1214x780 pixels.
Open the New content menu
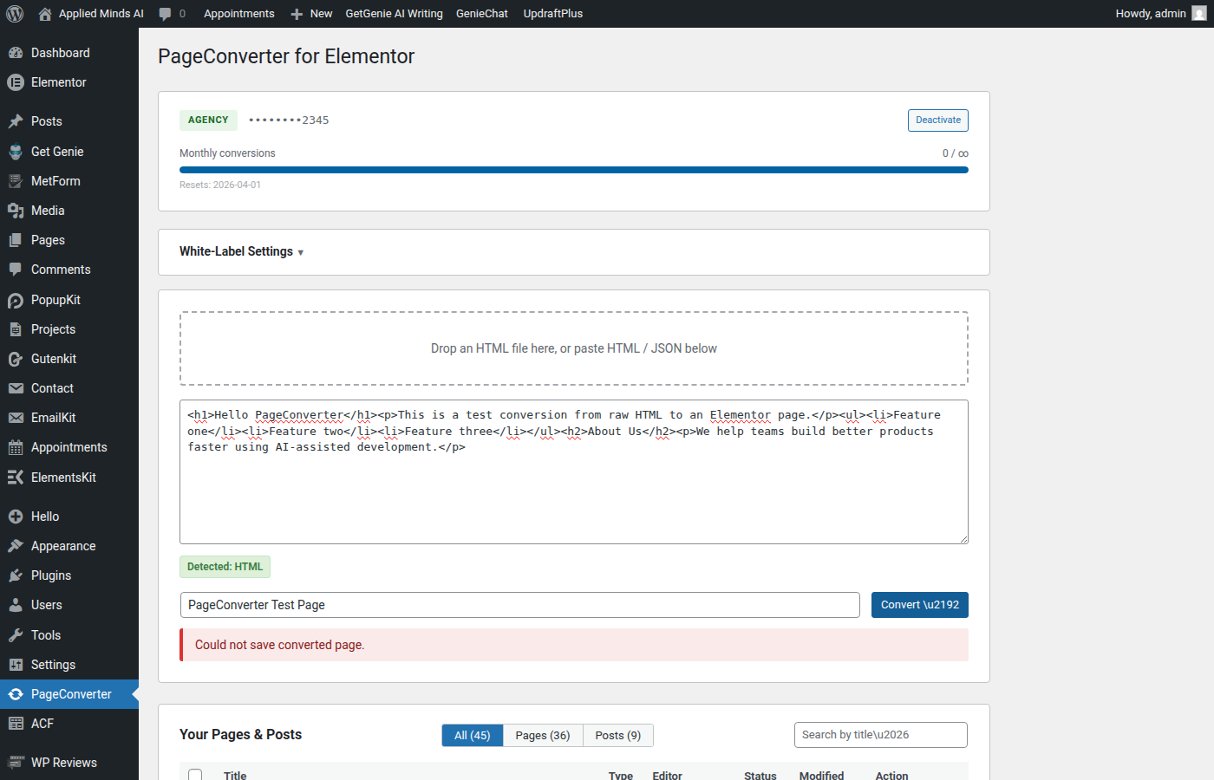click(311, 14)
